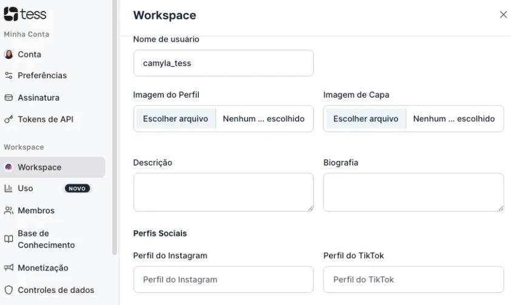Close the Workspace panel with X

(503, 15)
